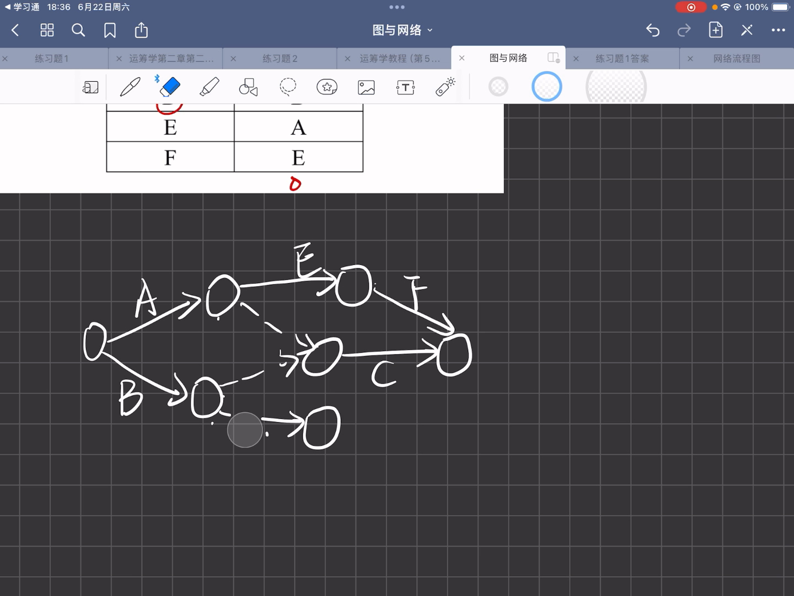Hide the toolbar with the pen-cross icon
The width and height of the screenshot is (794, 596).
747,30
